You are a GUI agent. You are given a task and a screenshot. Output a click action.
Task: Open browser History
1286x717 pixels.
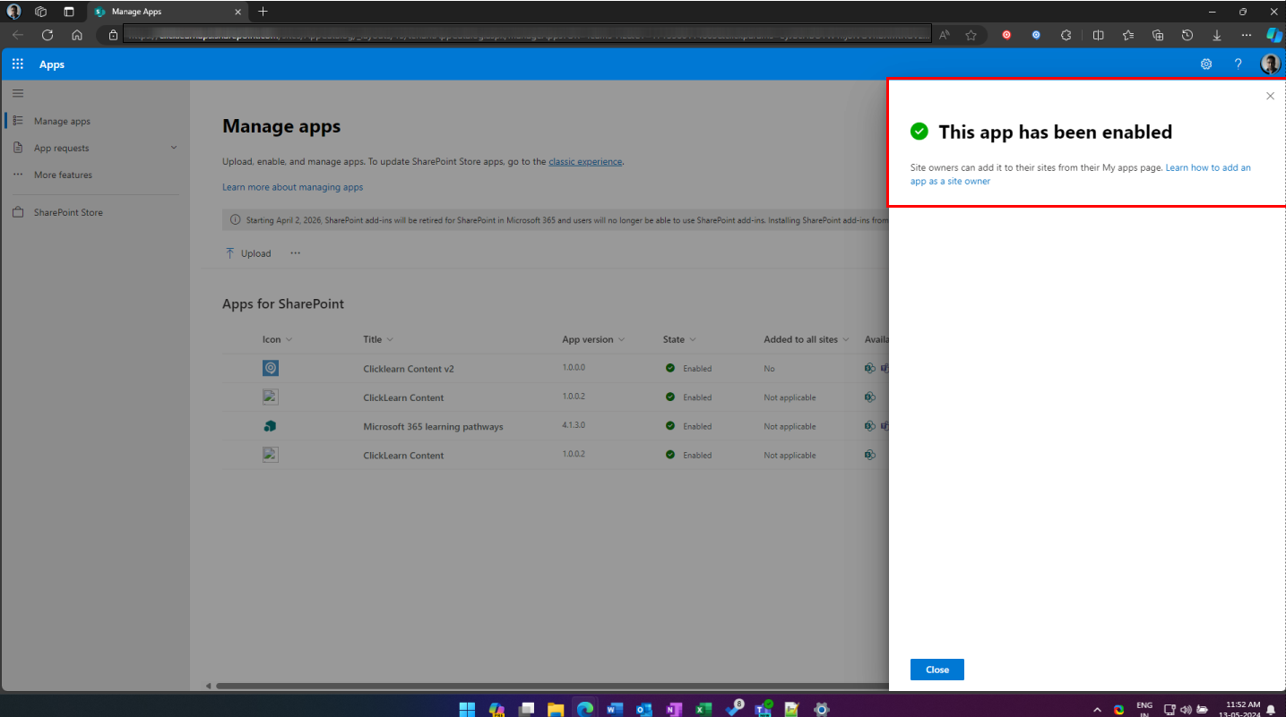1187,35
